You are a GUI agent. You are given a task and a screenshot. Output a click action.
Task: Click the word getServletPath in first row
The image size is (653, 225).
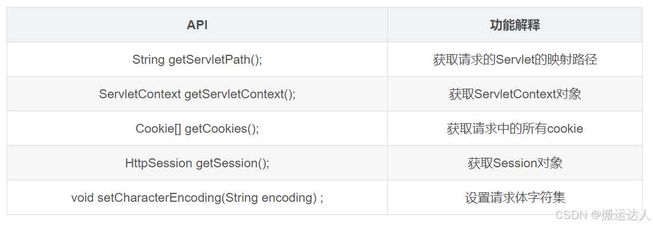click(x=209, y=60)
